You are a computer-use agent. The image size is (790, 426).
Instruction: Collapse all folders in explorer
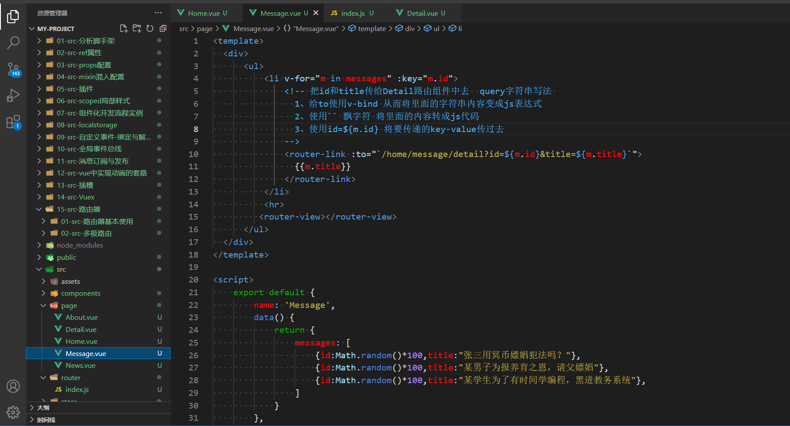163,28
